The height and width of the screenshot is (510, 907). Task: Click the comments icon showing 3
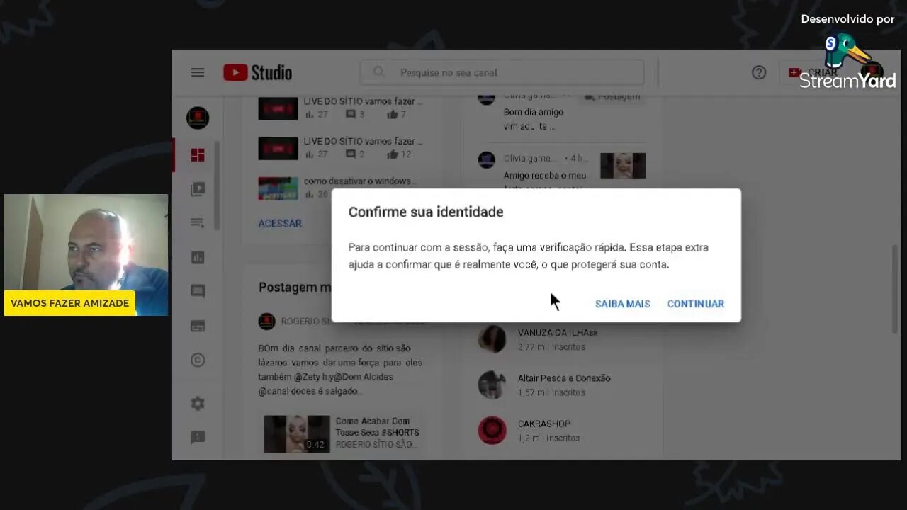point(351,114)
